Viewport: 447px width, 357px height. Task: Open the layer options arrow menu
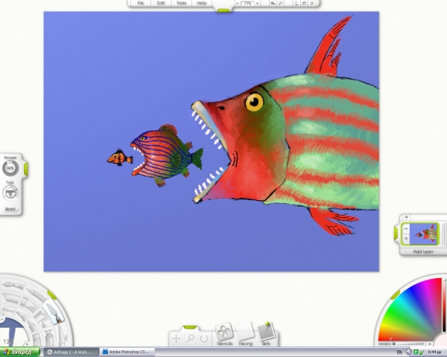click(406, 239)
